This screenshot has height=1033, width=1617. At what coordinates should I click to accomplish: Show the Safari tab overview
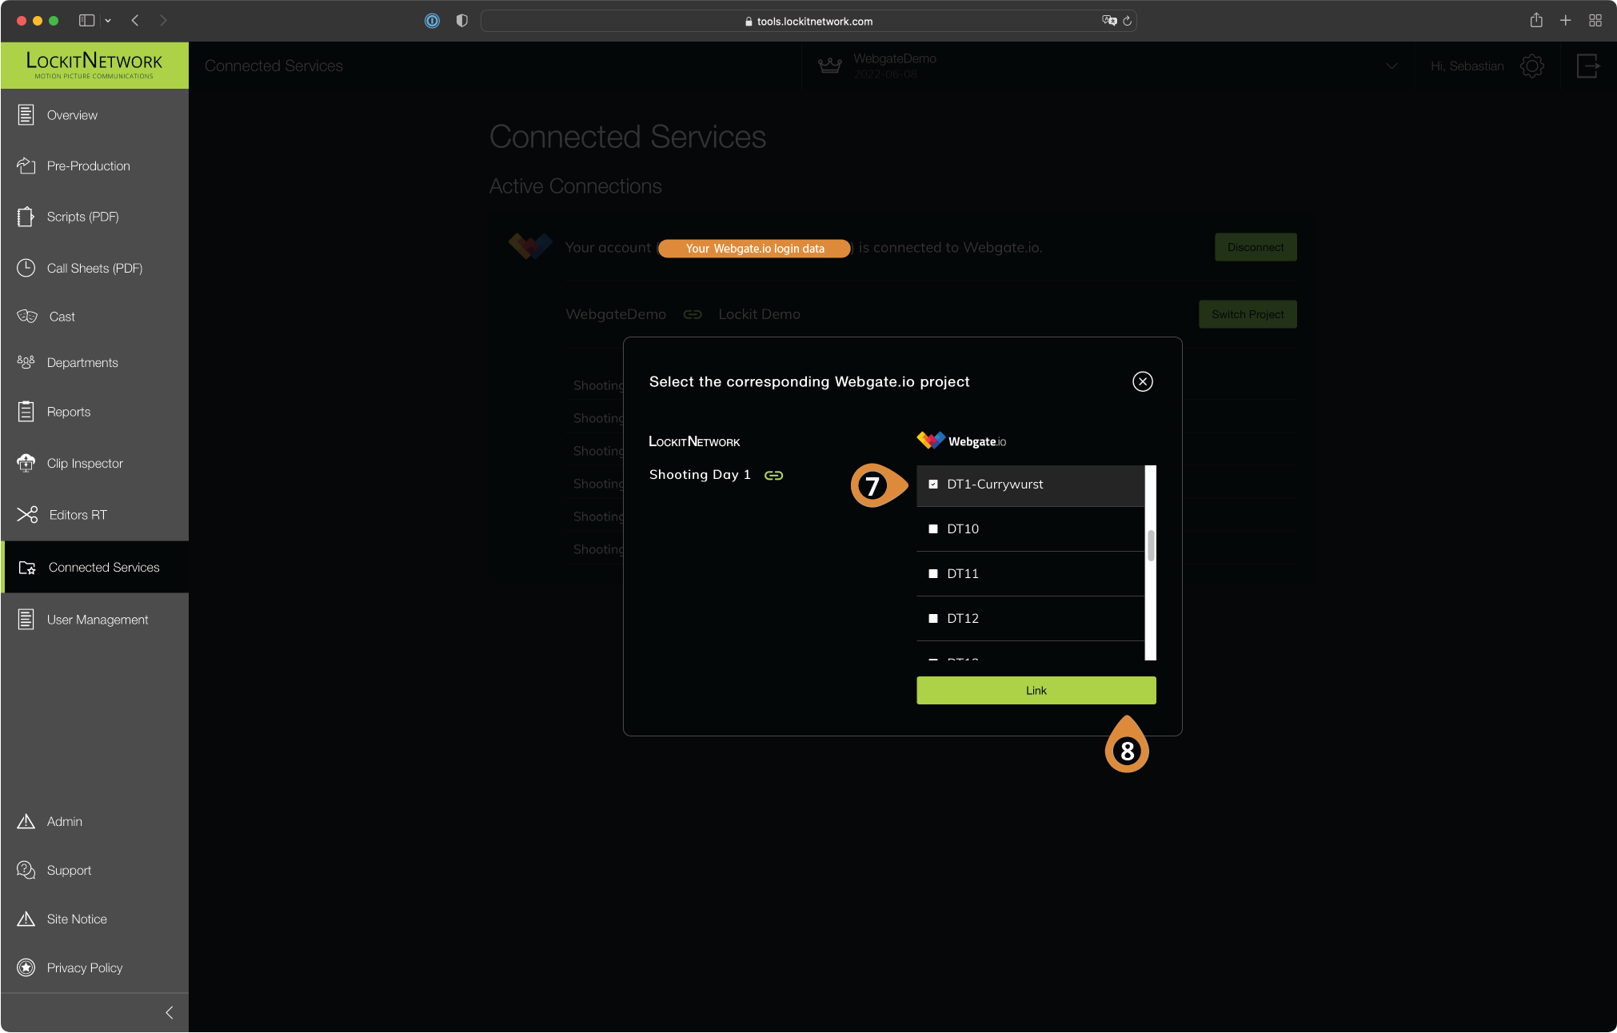tap(1595, 21)
